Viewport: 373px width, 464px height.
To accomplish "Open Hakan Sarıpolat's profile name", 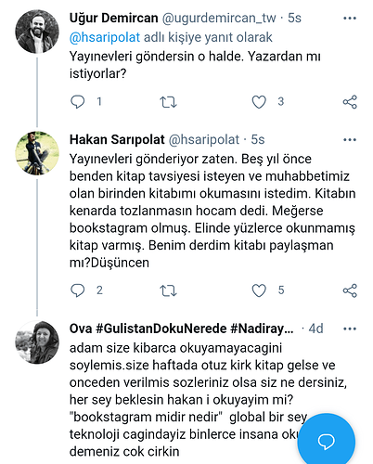I will click(x=117, y=139).
